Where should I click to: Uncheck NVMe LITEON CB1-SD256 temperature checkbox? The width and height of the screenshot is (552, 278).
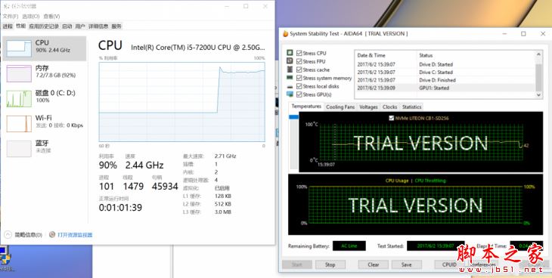click(x=391, y=119)
